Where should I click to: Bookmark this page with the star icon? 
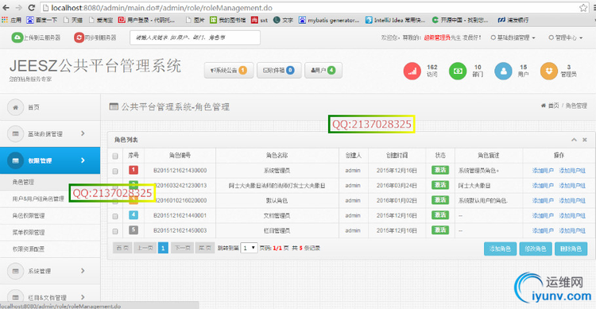tap(583, 8)
